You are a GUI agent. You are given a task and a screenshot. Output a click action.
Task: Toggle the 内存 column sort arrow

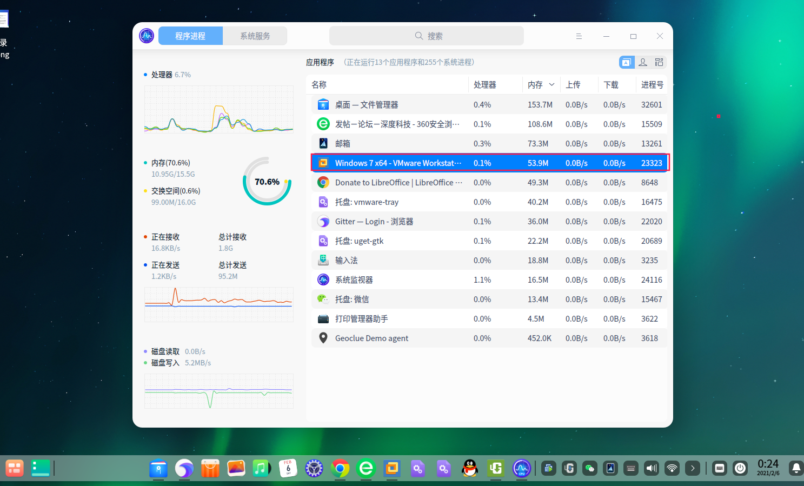(x=551, y=85)
